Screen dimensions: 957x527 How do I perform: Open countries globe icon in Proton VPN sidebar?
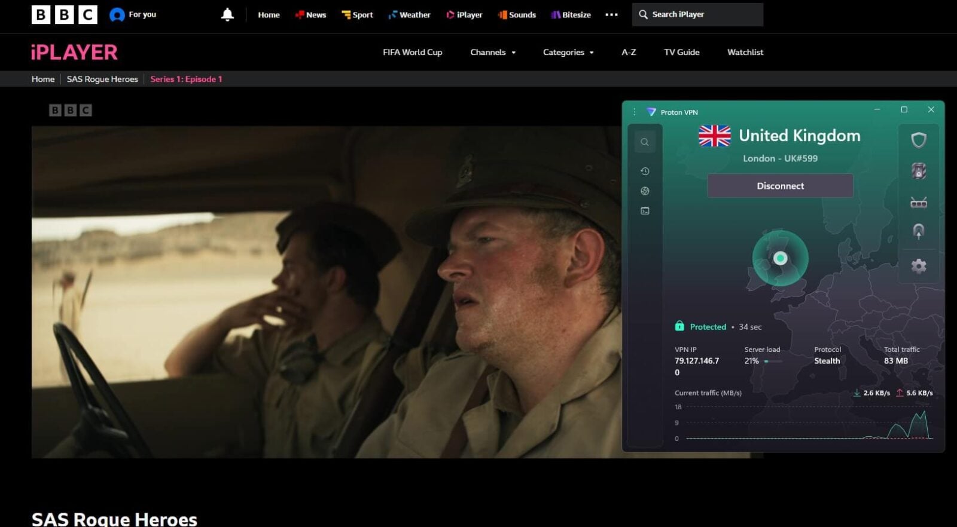[x=645, y=191]
